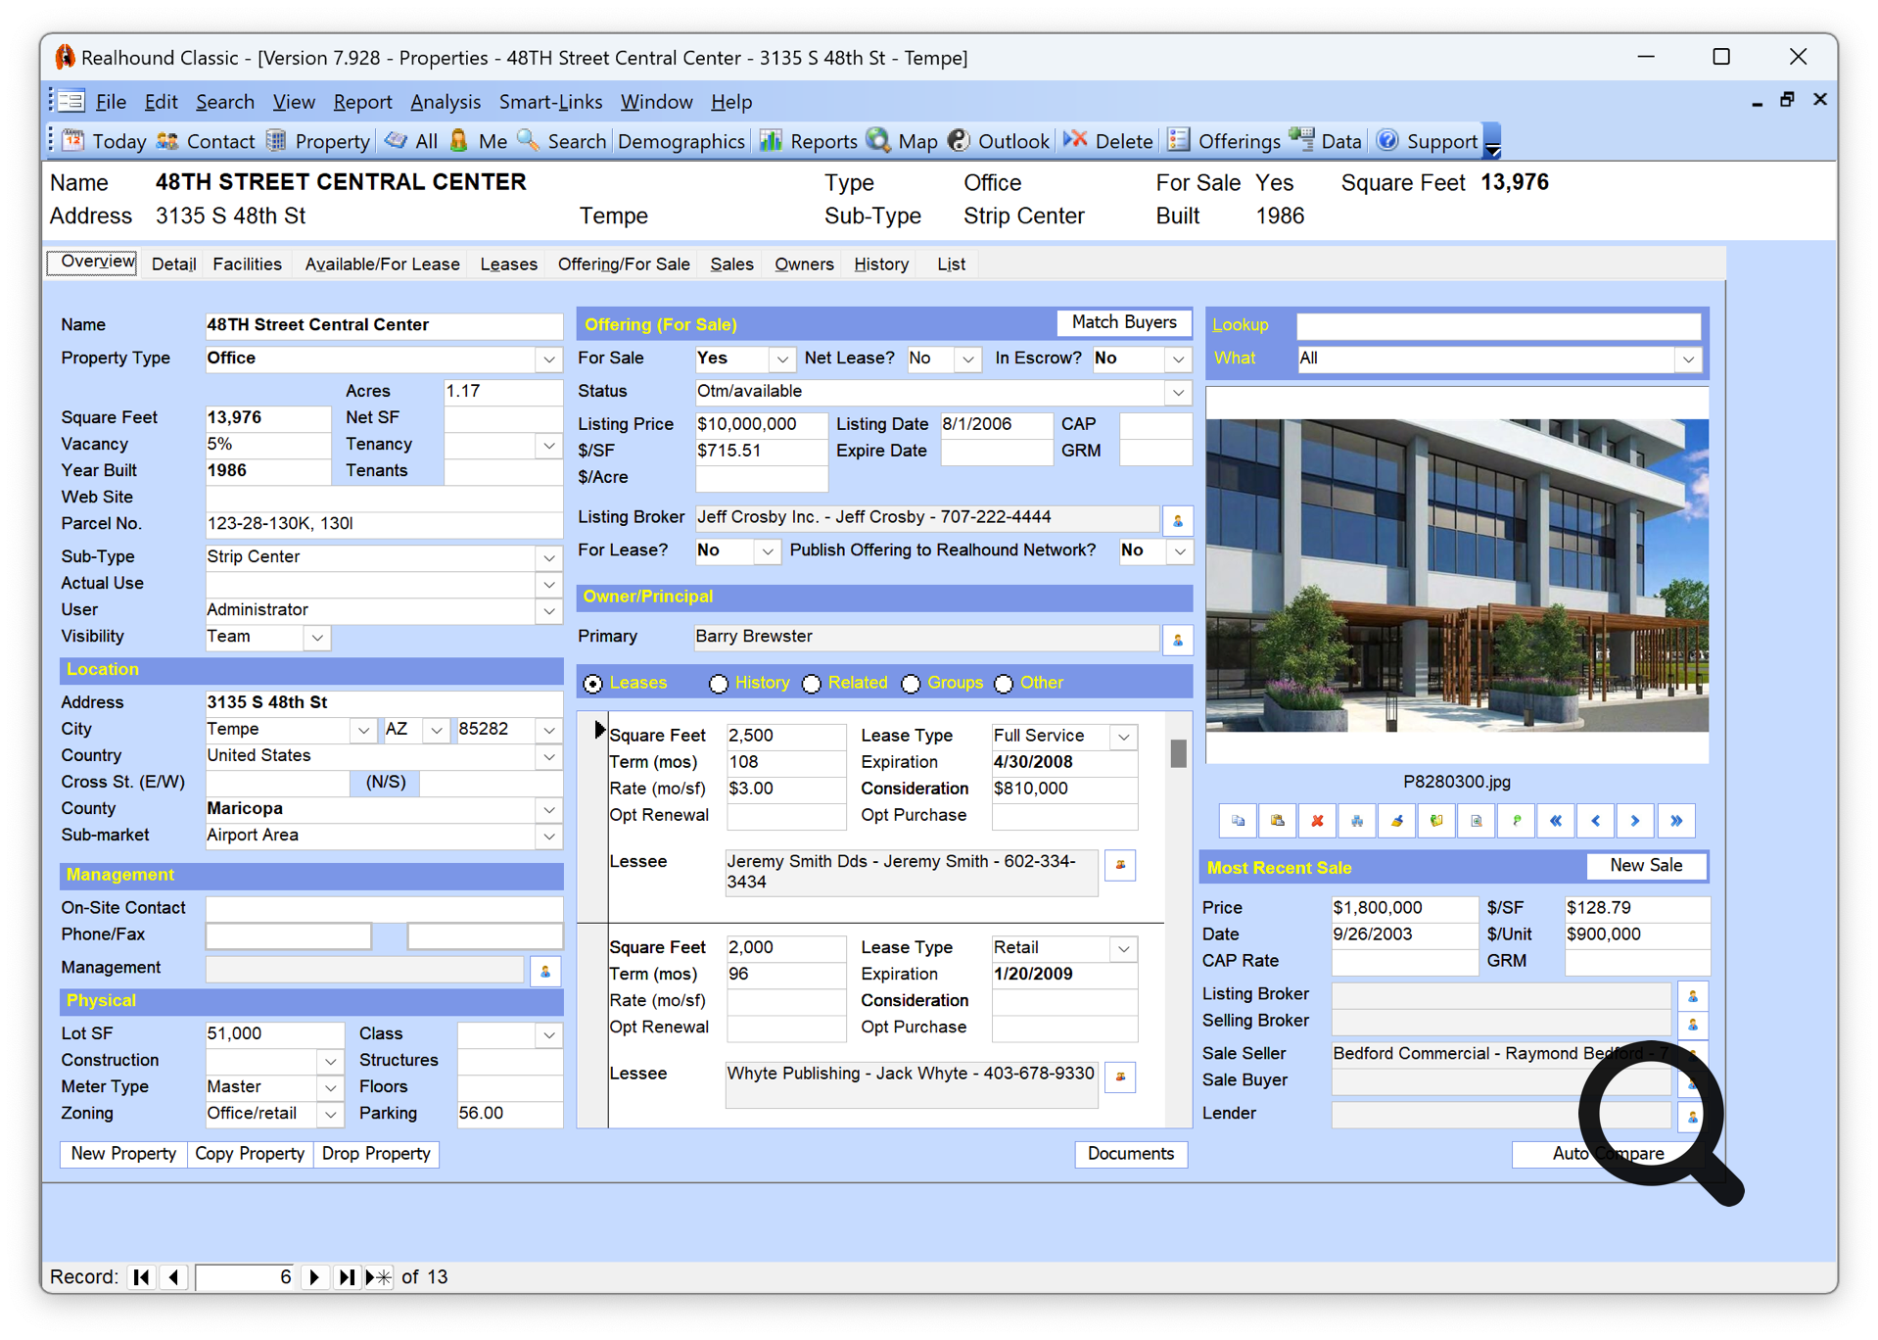Click the Data toolbar icon
The image size is (1878, 1340).
click(1301, 141)
